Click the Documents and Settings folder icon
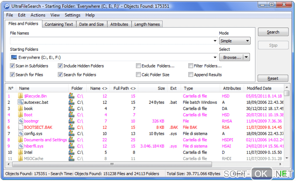 tap(20, 140)
